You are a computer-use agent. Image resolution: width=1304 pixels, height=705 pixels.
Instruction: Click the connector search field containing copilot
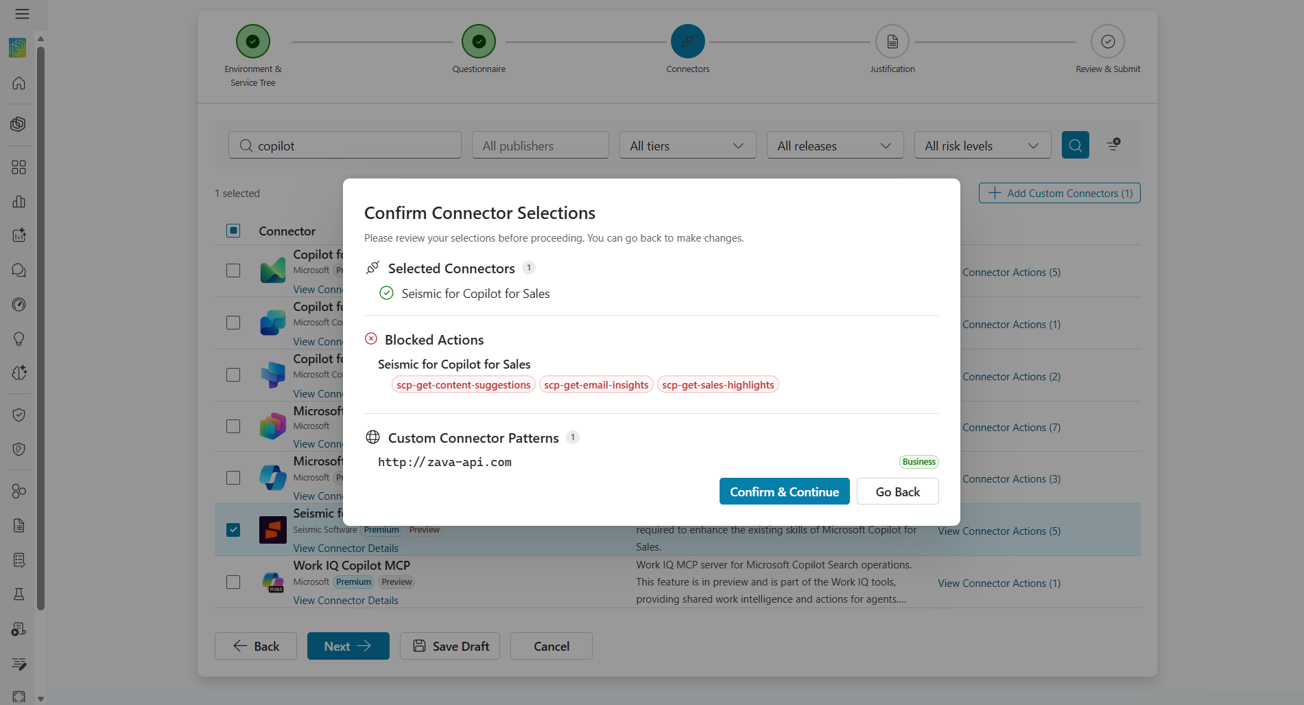click(345, 146)
